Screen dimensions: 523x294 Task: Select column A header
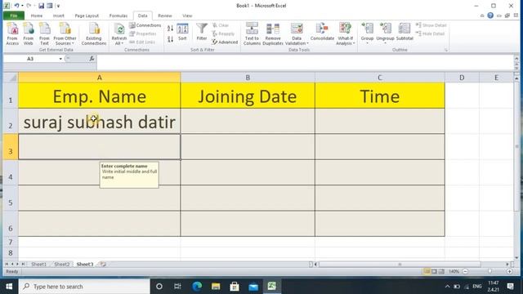100,78
